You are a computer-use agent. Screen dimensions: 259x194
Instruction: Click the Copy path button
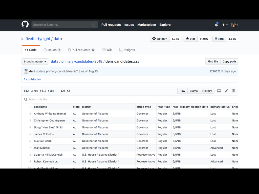pyautogui.click(x=229, y=62)
